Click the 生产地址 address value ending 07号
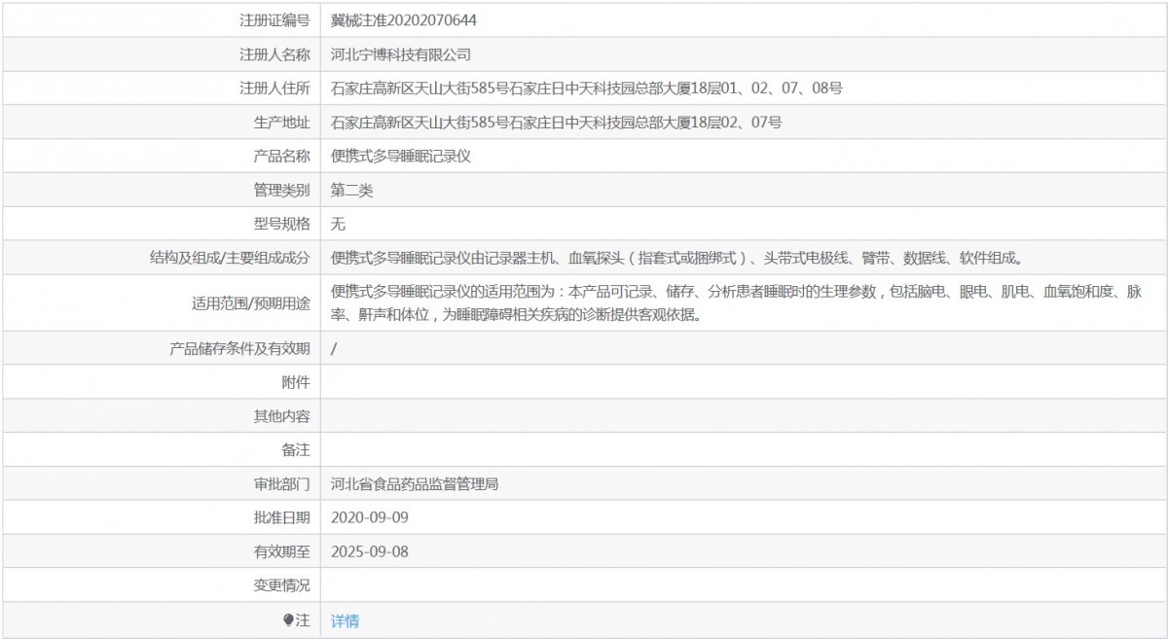Viewport: 1168px width, 639px height. pos(557,123)
